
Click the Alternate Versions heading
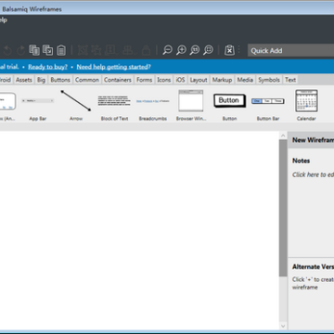313,267
